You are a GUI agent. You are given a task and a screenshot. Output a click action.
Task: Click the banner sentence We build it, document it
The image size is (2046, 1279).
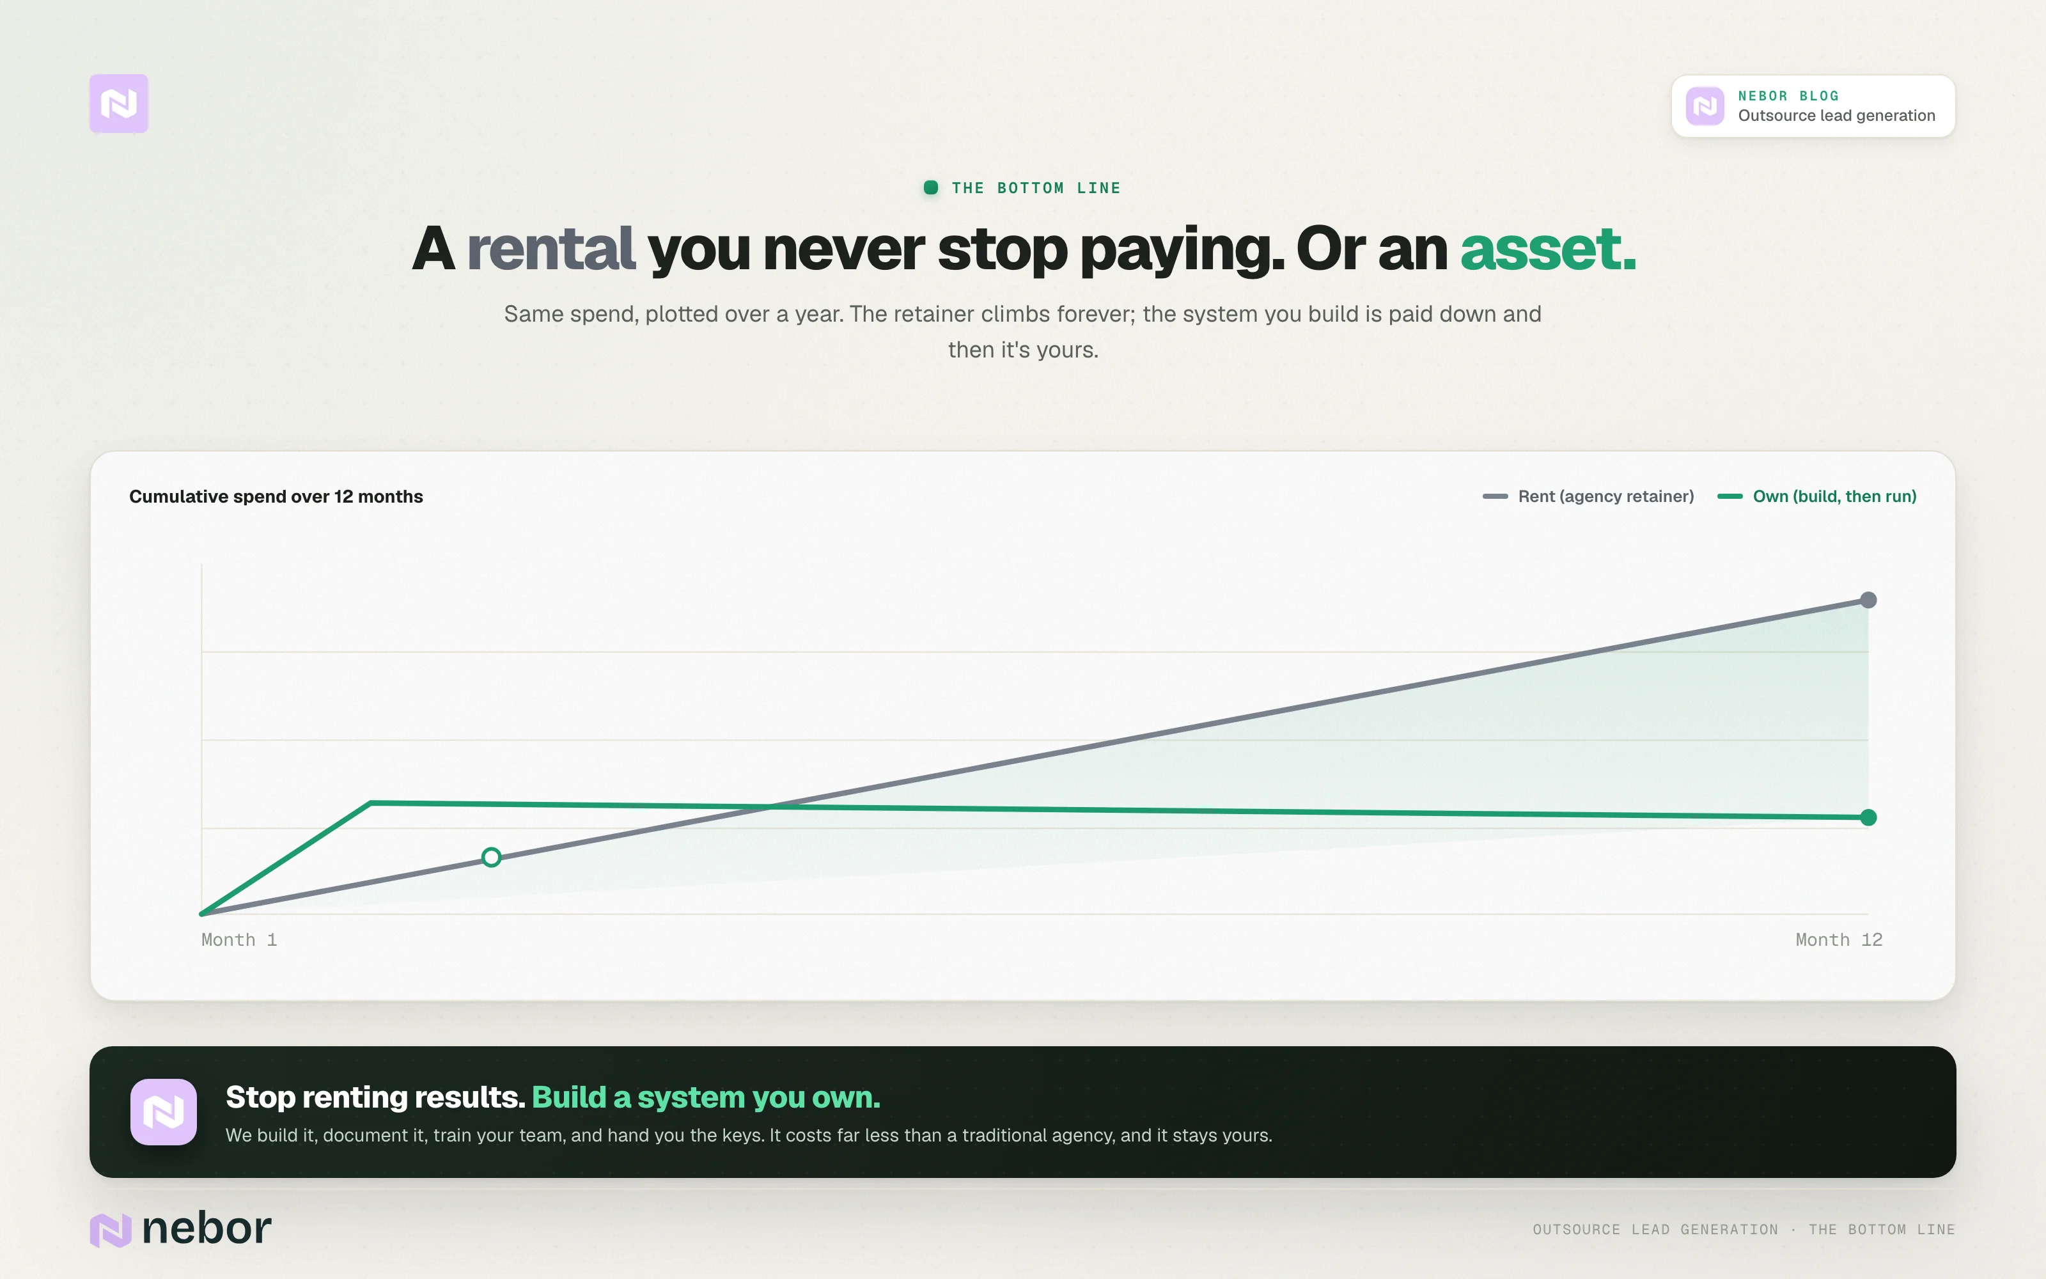pyautogui.click(x=748, y=1135)
